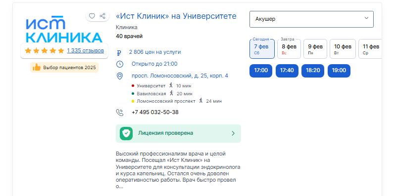The width and height of the screenshot is (396, 196).
Task: Click the red metro dot for Университет
Action: (133, 86)
